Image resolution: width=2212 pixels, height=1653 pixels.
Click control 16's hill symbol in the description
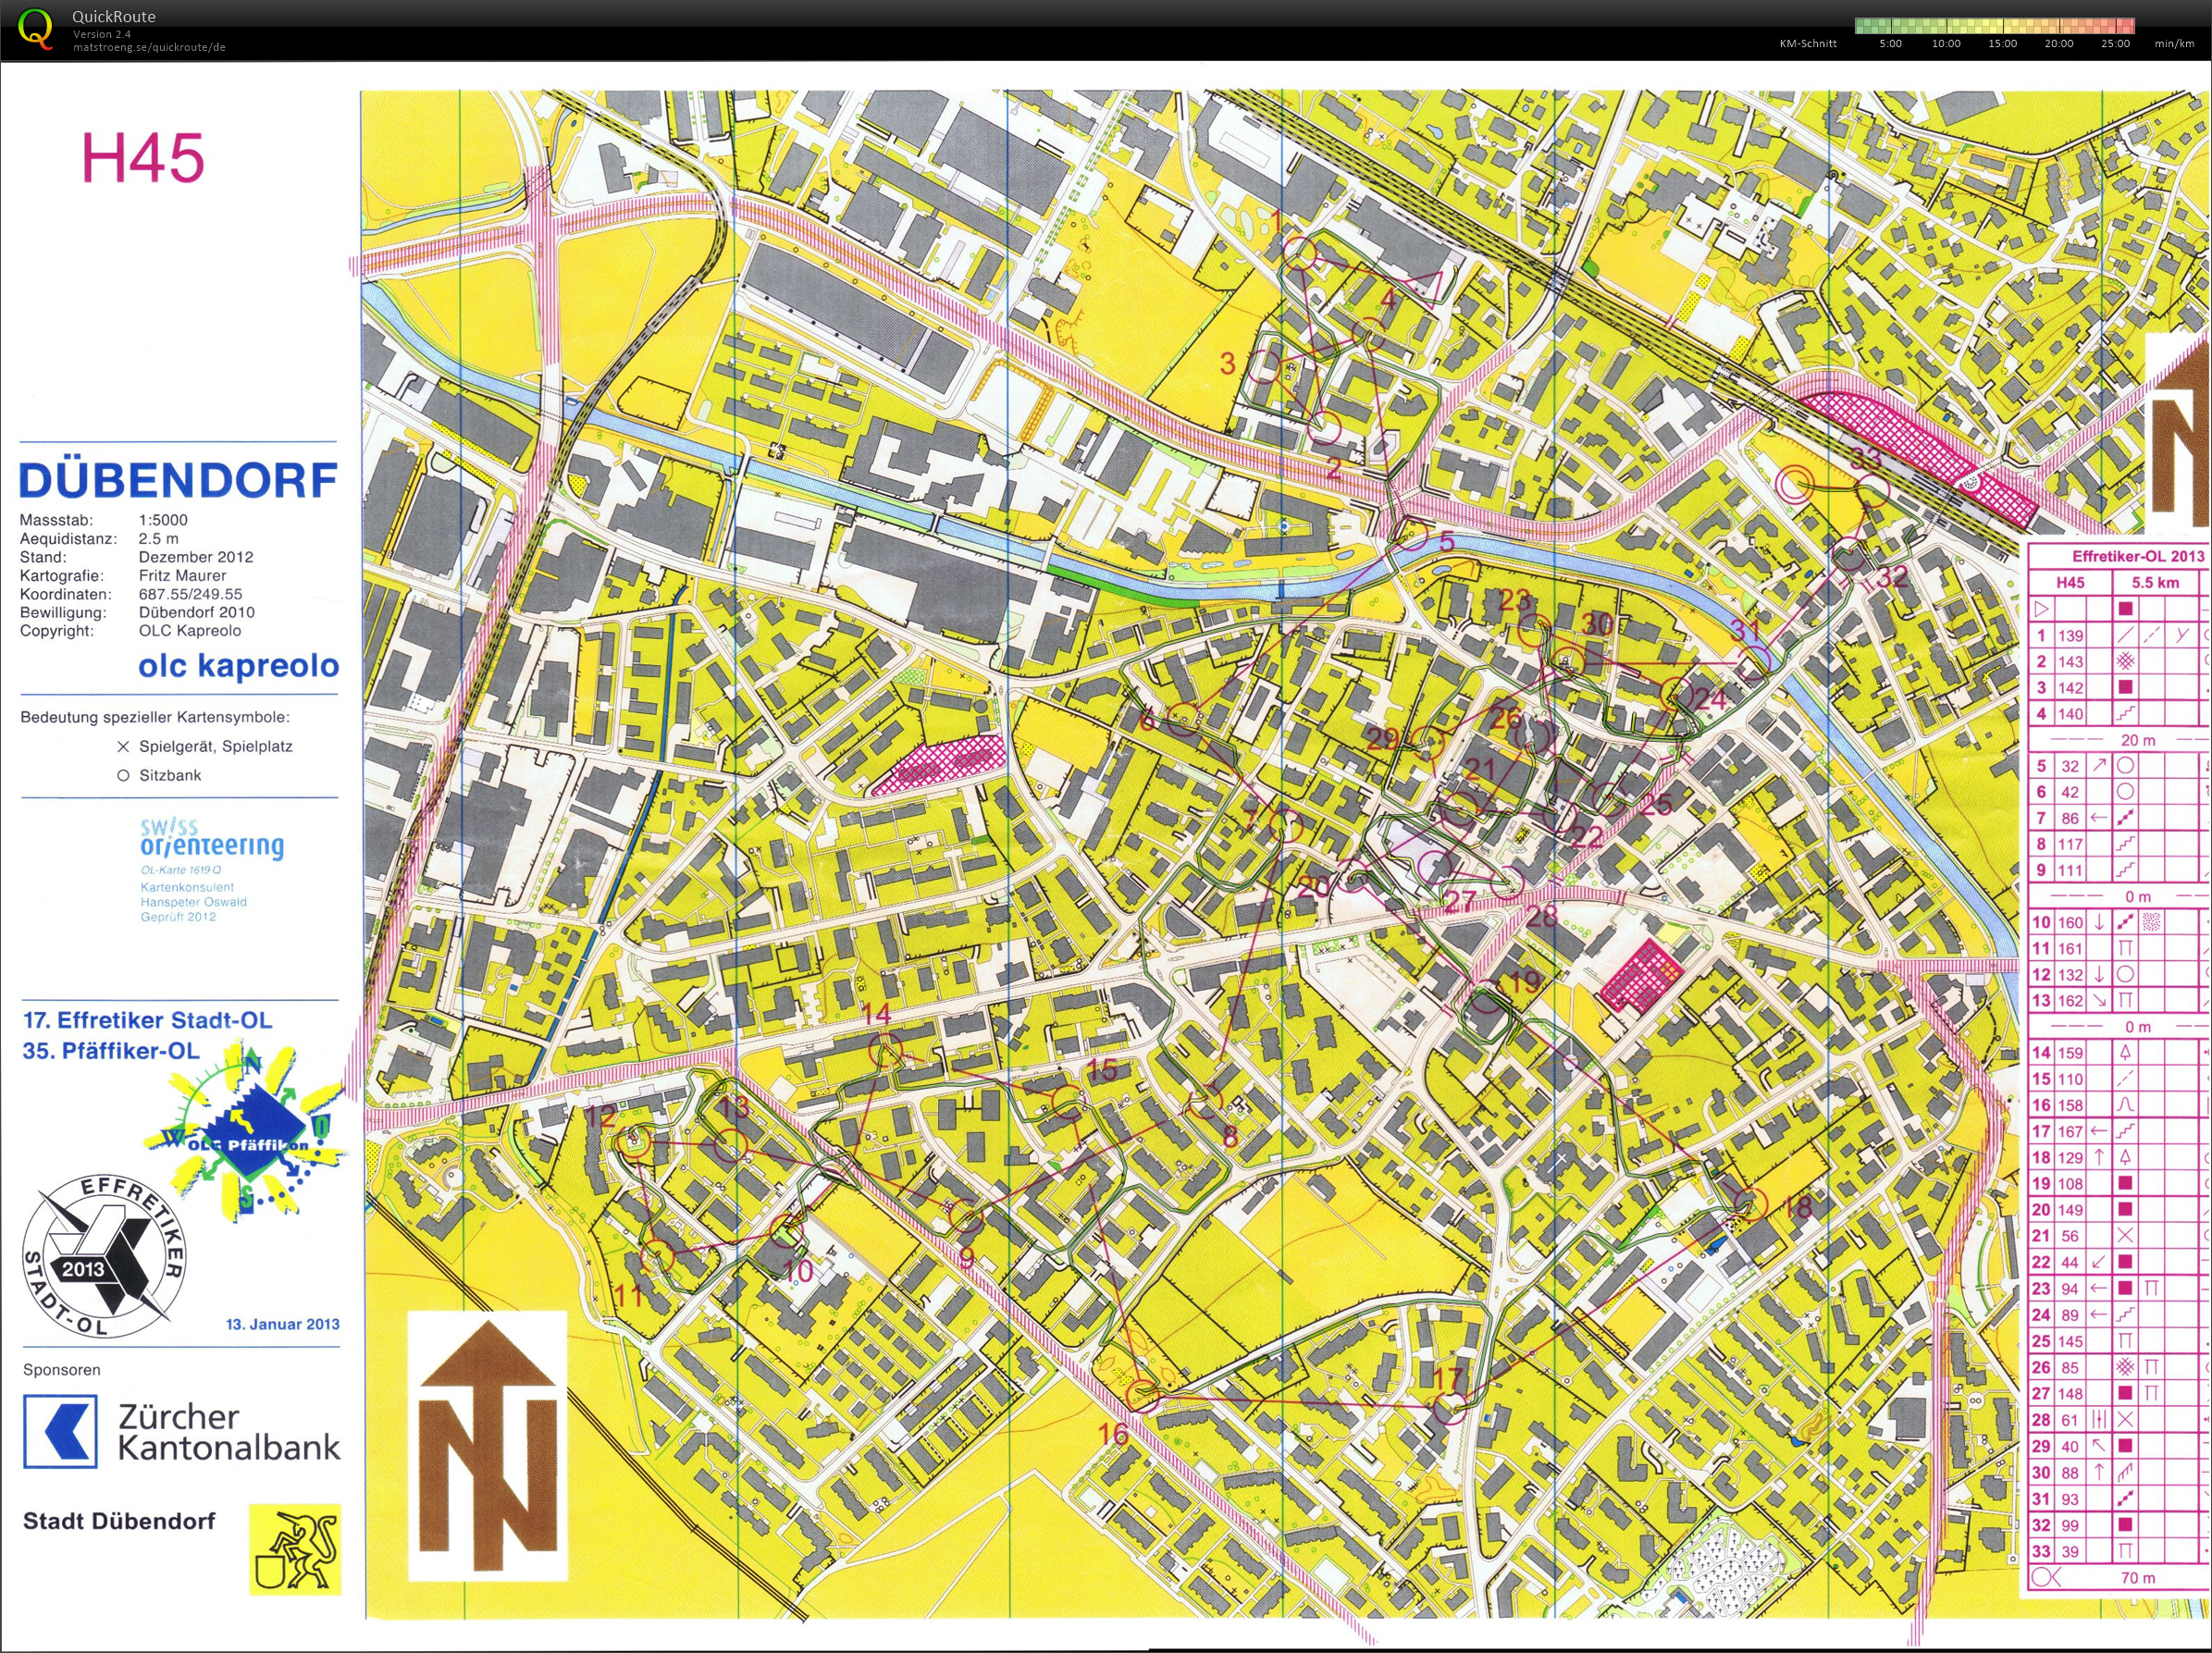(2125, 1105)
